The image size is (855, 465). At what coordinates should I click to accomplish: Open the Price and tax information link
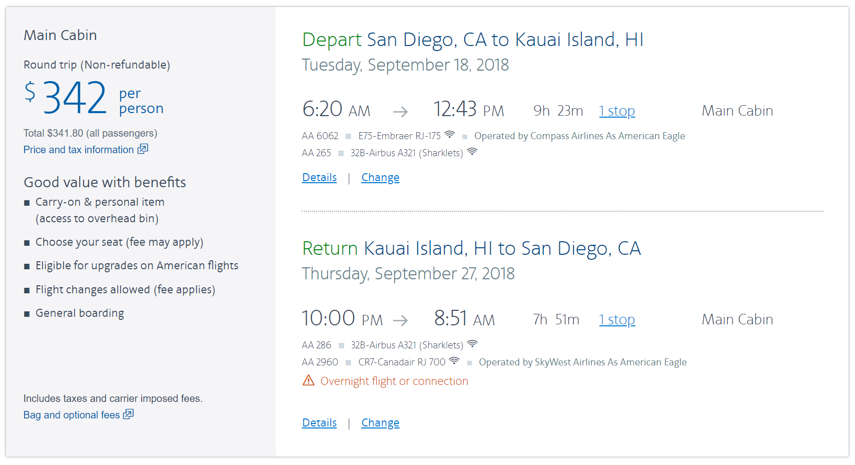[79, 150]
